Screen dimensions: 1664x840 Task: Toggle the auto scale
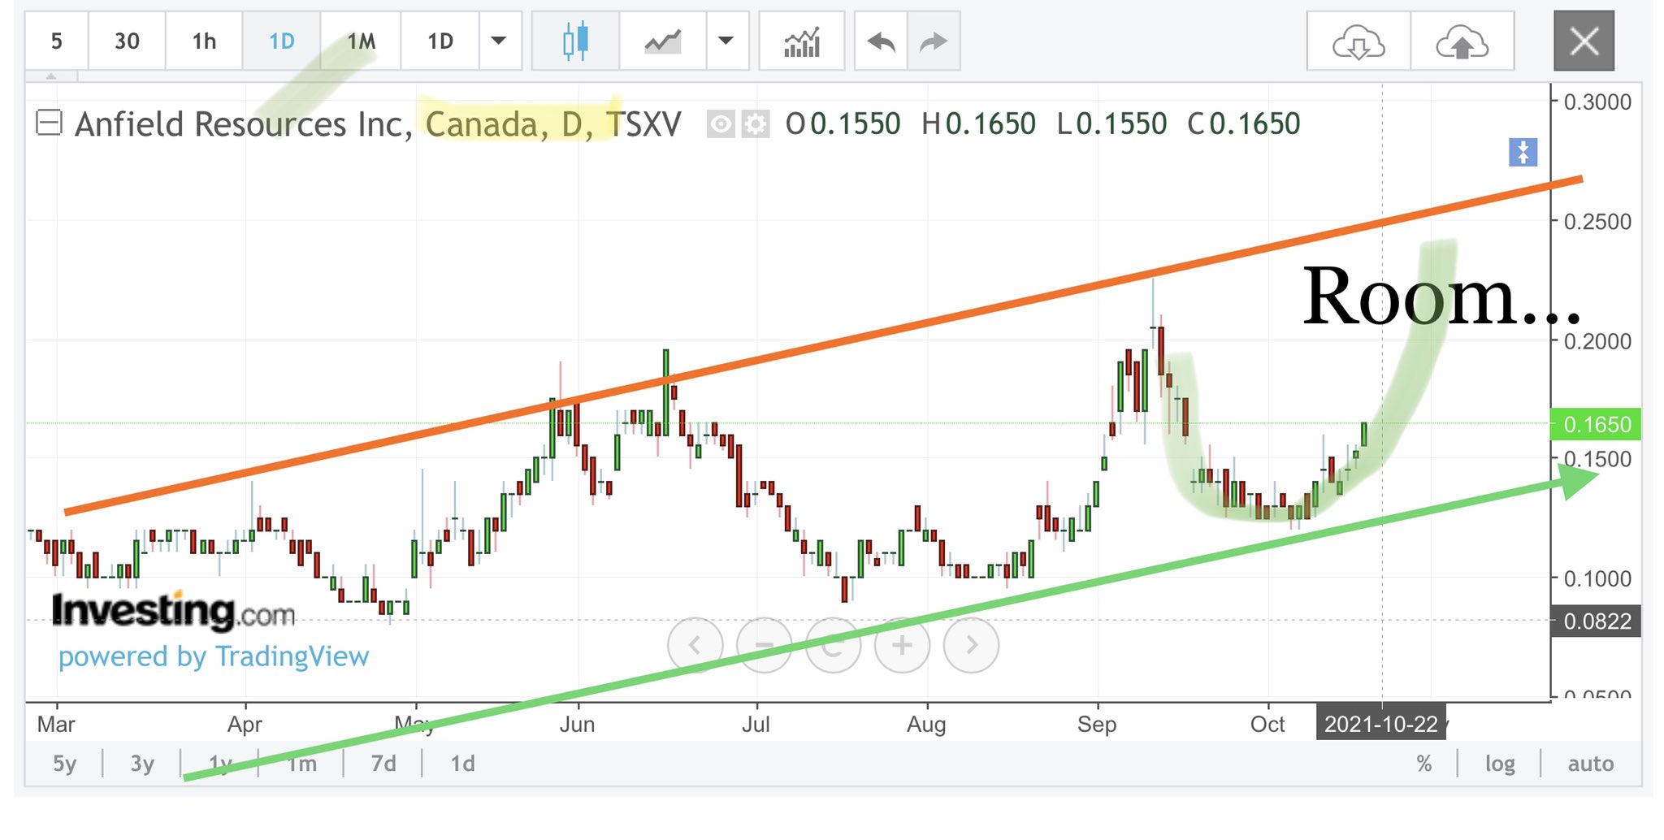1591,764
